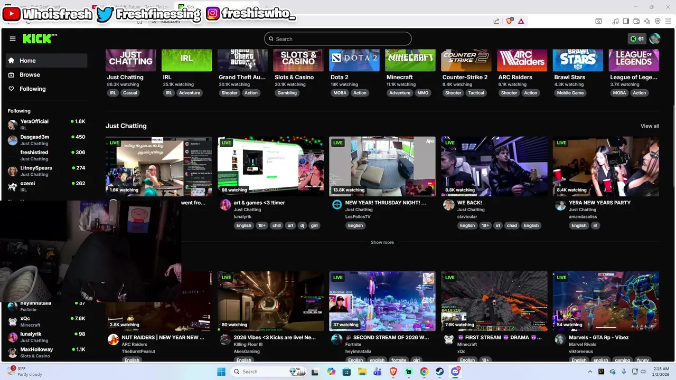Expand Just Chatting section with Show more
Viewport: 676px width, 380px height.
[x=382, y=242]
